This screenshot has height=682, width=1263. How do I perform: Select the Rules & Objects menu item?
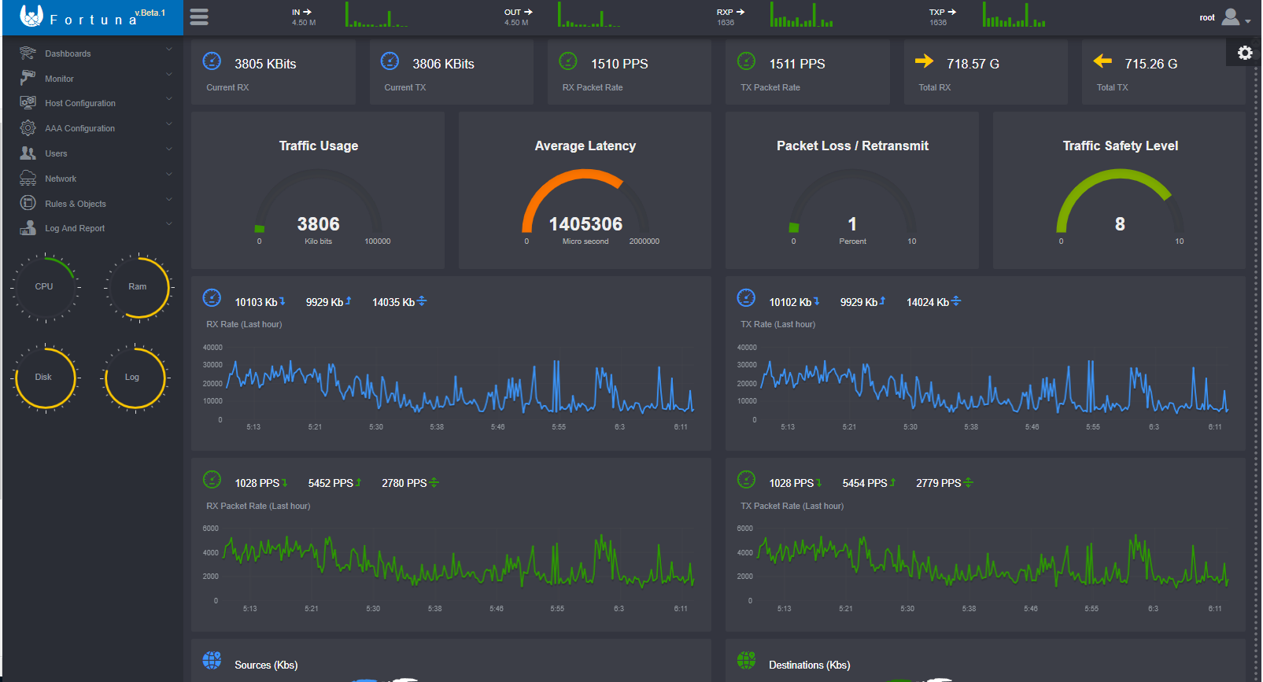click(75, 204)
